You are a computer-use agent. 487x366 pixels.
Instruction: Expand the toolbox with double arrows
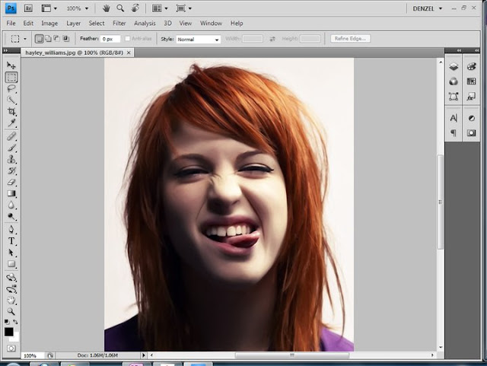[x=6, y=50]
